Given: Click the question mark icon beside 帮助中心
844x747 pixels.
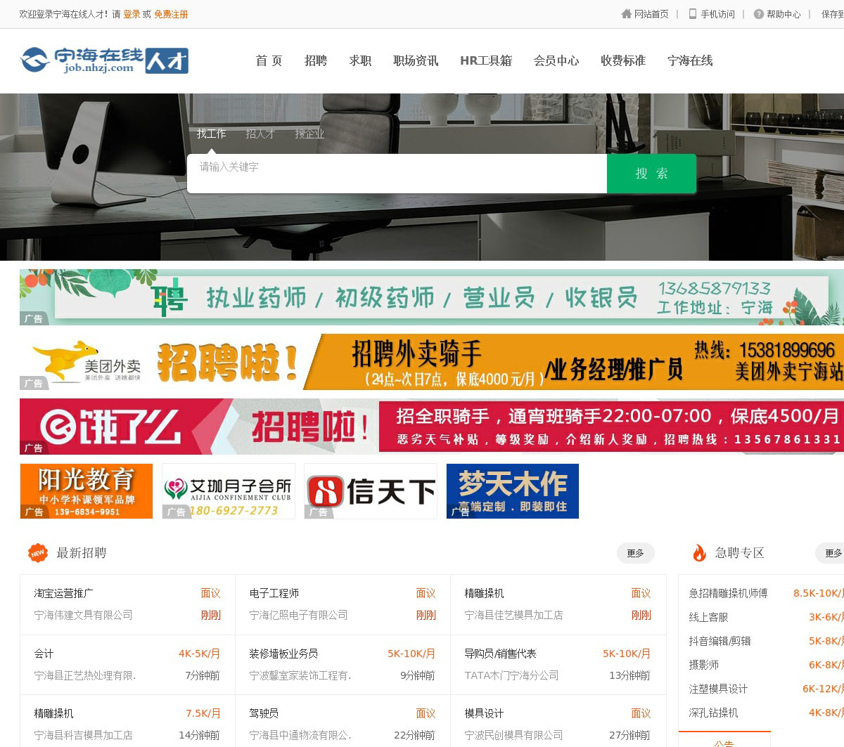Looking at the screenshot, I should [759, 14].
